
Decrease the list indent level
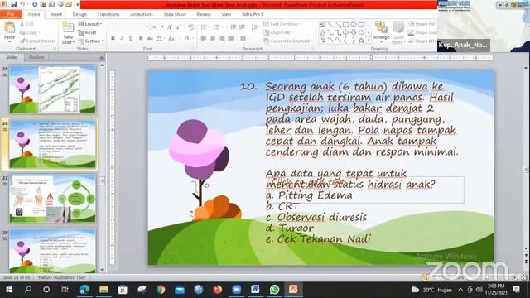tap(234, 27)
